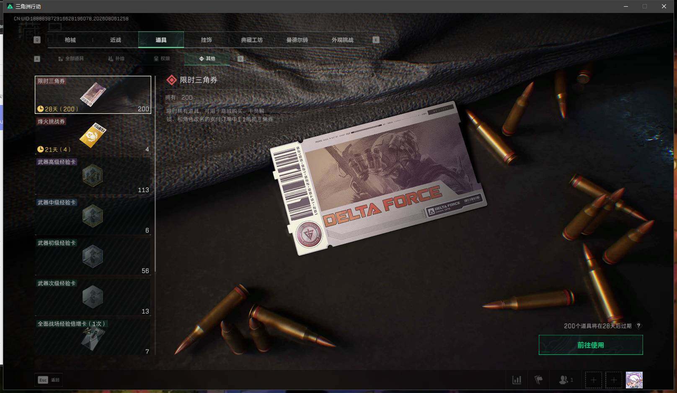Open the player avatar portrait
The image size is (677, 393).
[x=634, y=380]
